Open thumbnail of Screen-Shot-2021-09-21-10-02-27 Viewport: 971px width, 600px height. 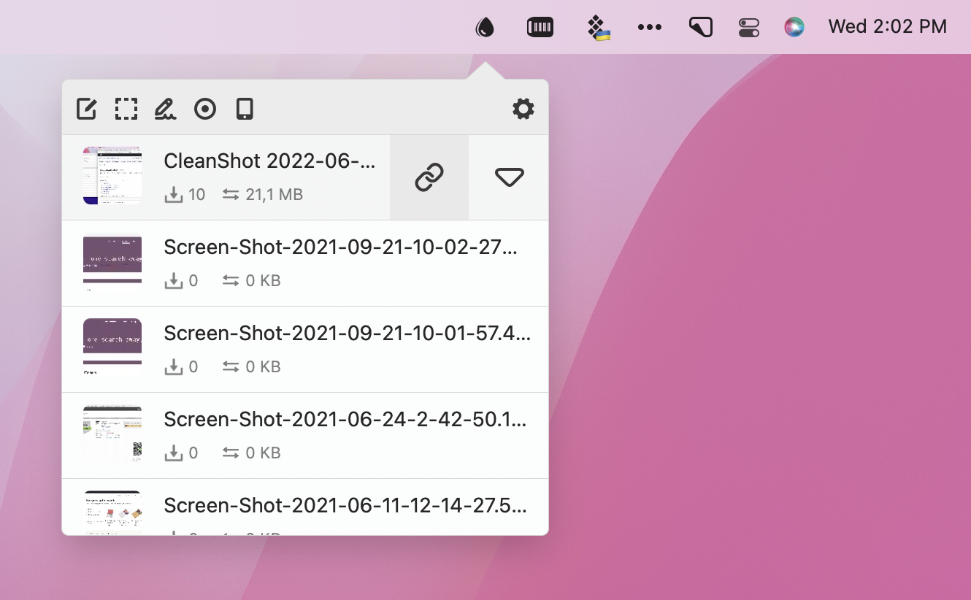[x=112, y=261]
